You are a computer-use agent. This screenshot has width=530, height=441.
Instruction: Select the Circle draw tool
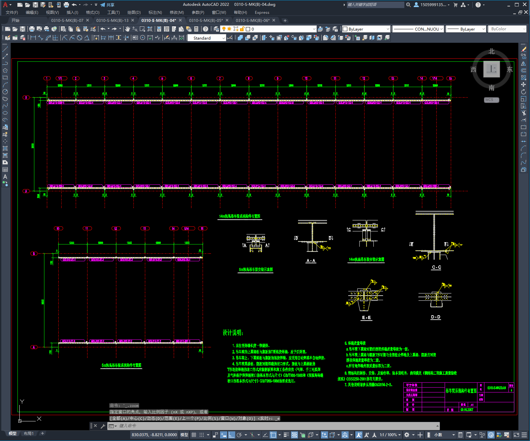coord(5,92)
